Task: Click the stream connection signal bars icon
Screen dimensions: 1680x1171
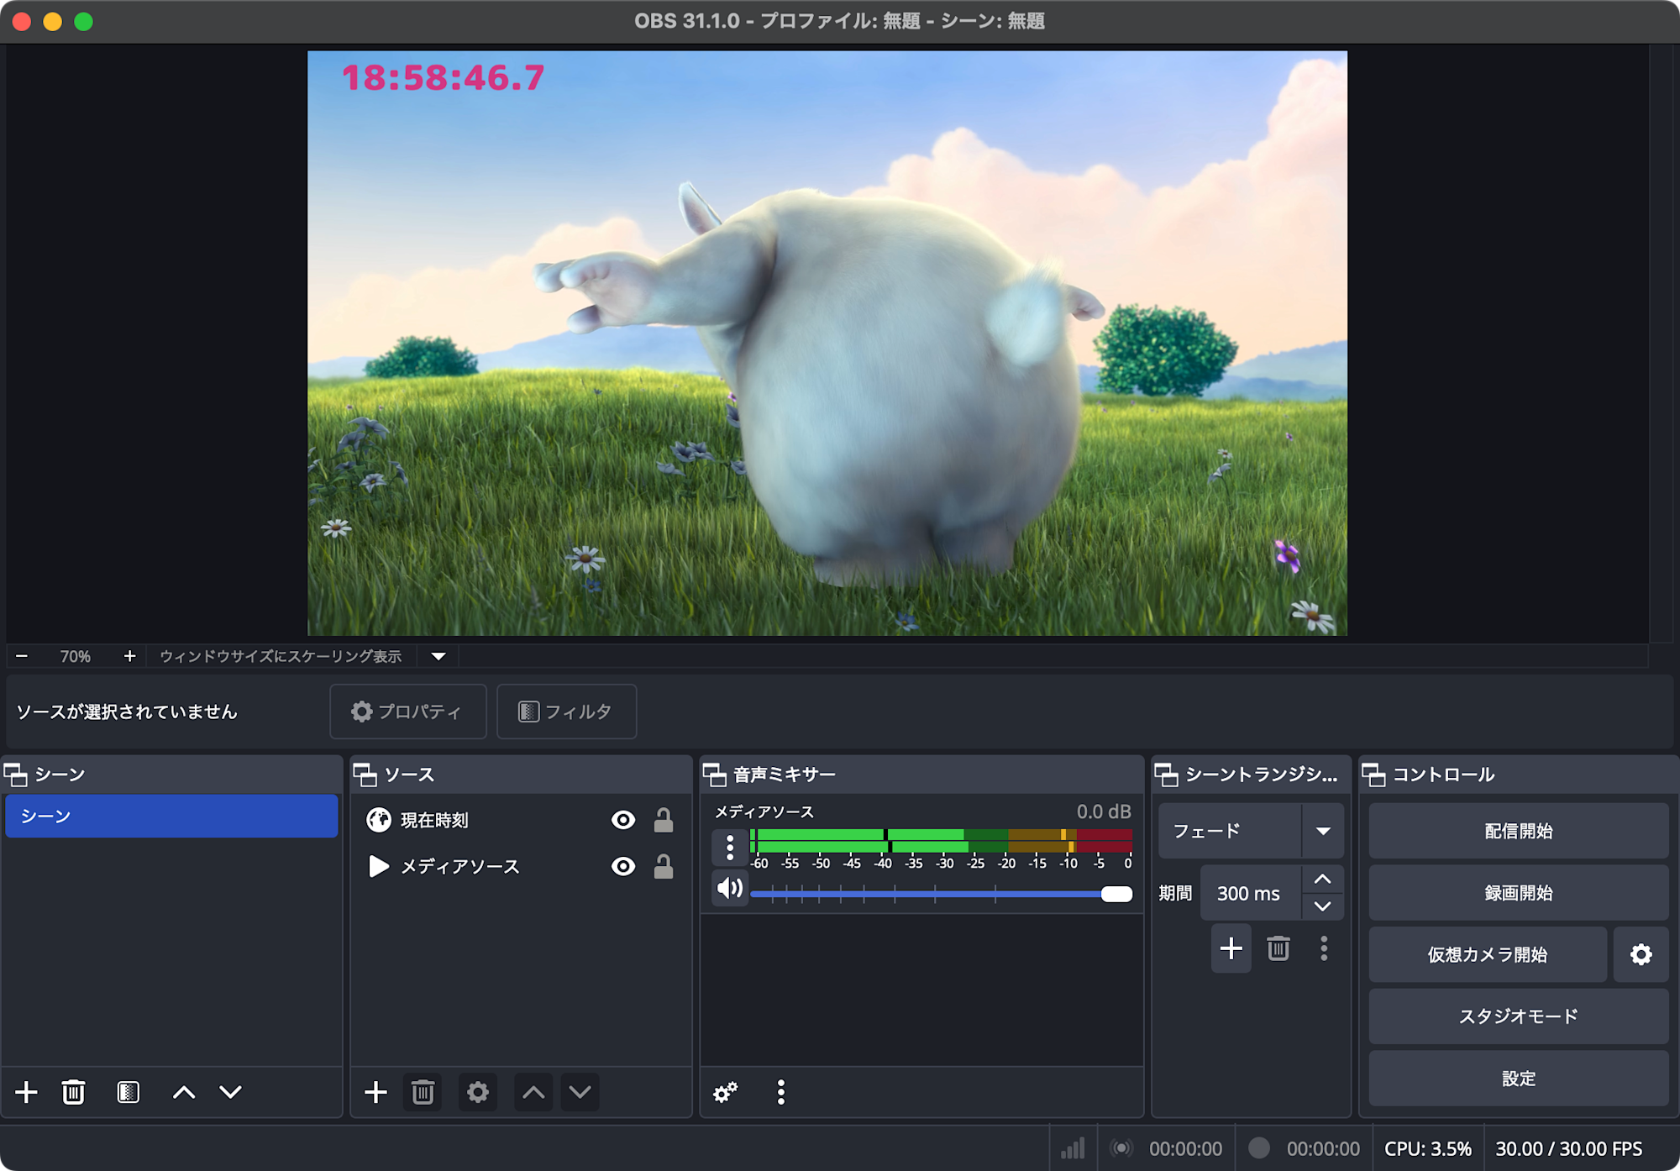Action: pos(1073,1148)
